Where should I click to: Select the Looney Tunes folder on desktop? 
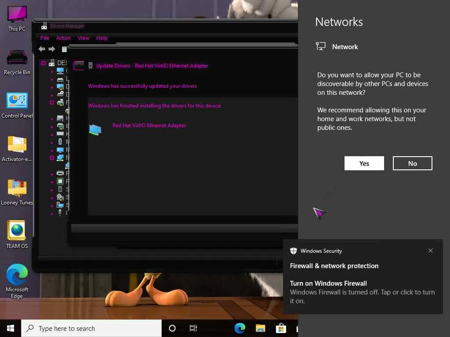coord(17,193)
